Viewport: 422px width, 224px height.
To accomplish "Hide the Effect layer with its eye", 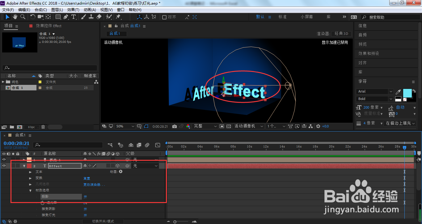I will [x=4, y=166].
